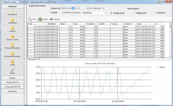
Task: Open the Ewidencja section tab
Action: 13,6
